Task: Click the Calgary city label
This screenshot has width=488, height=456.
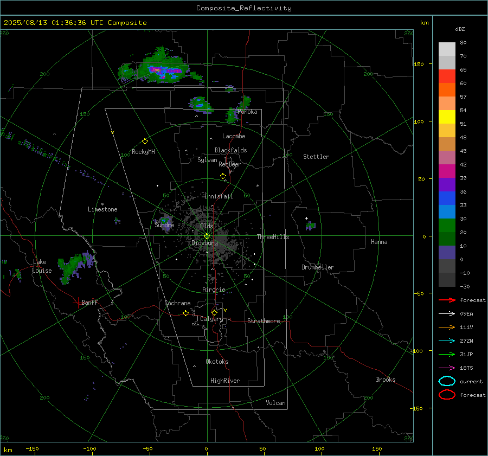Action: pyautogui.click(x=211, y=319)
